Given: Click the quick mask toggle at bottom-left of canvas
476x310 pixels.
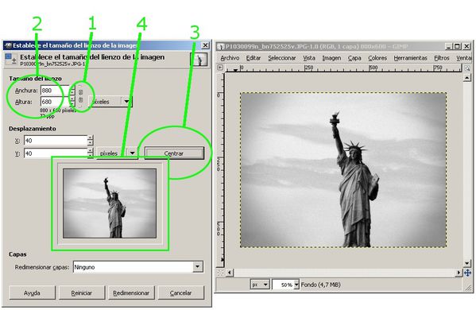Looking at the screenshot, I should click(x=221, y=273).
